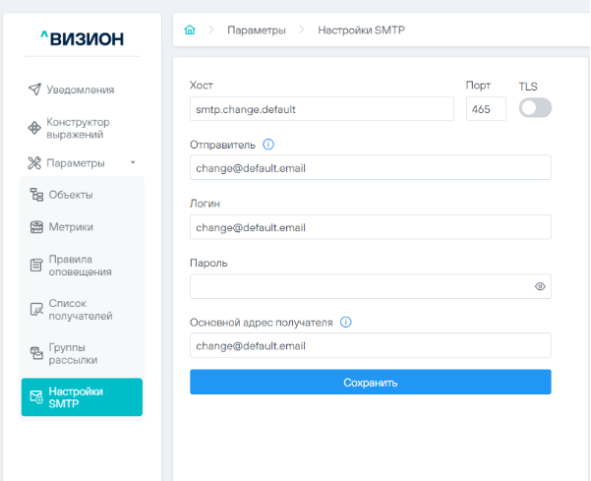Screen dimensions: 591x481
Task: Click the Основной адрес получателя field
Action: [371, 345]
